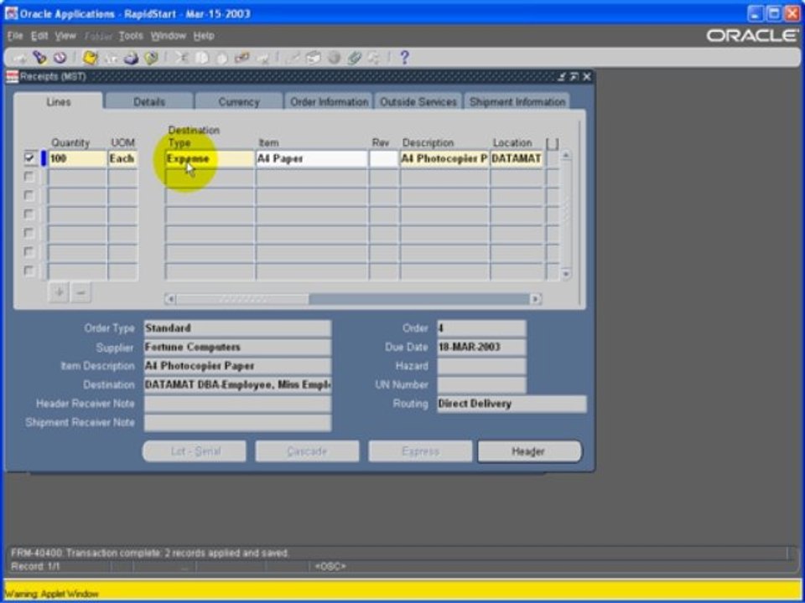Image resolution: width=805 pixels, height=603 pixels.
Task: Click the New record toolbar icon
Action: click(x=20, y=58)
